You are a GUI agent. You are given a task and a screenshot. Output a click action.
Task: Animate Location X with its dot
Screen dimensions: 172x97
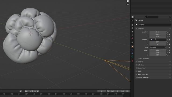click(170, 32)
